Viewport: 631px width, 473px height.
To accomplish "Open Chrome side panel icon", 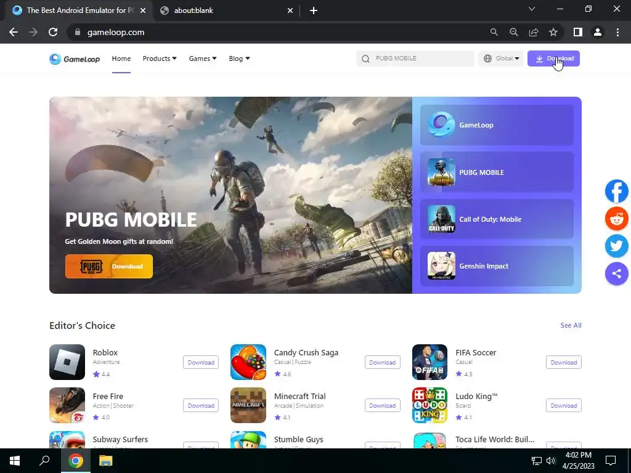I will [x=578, y=32].
